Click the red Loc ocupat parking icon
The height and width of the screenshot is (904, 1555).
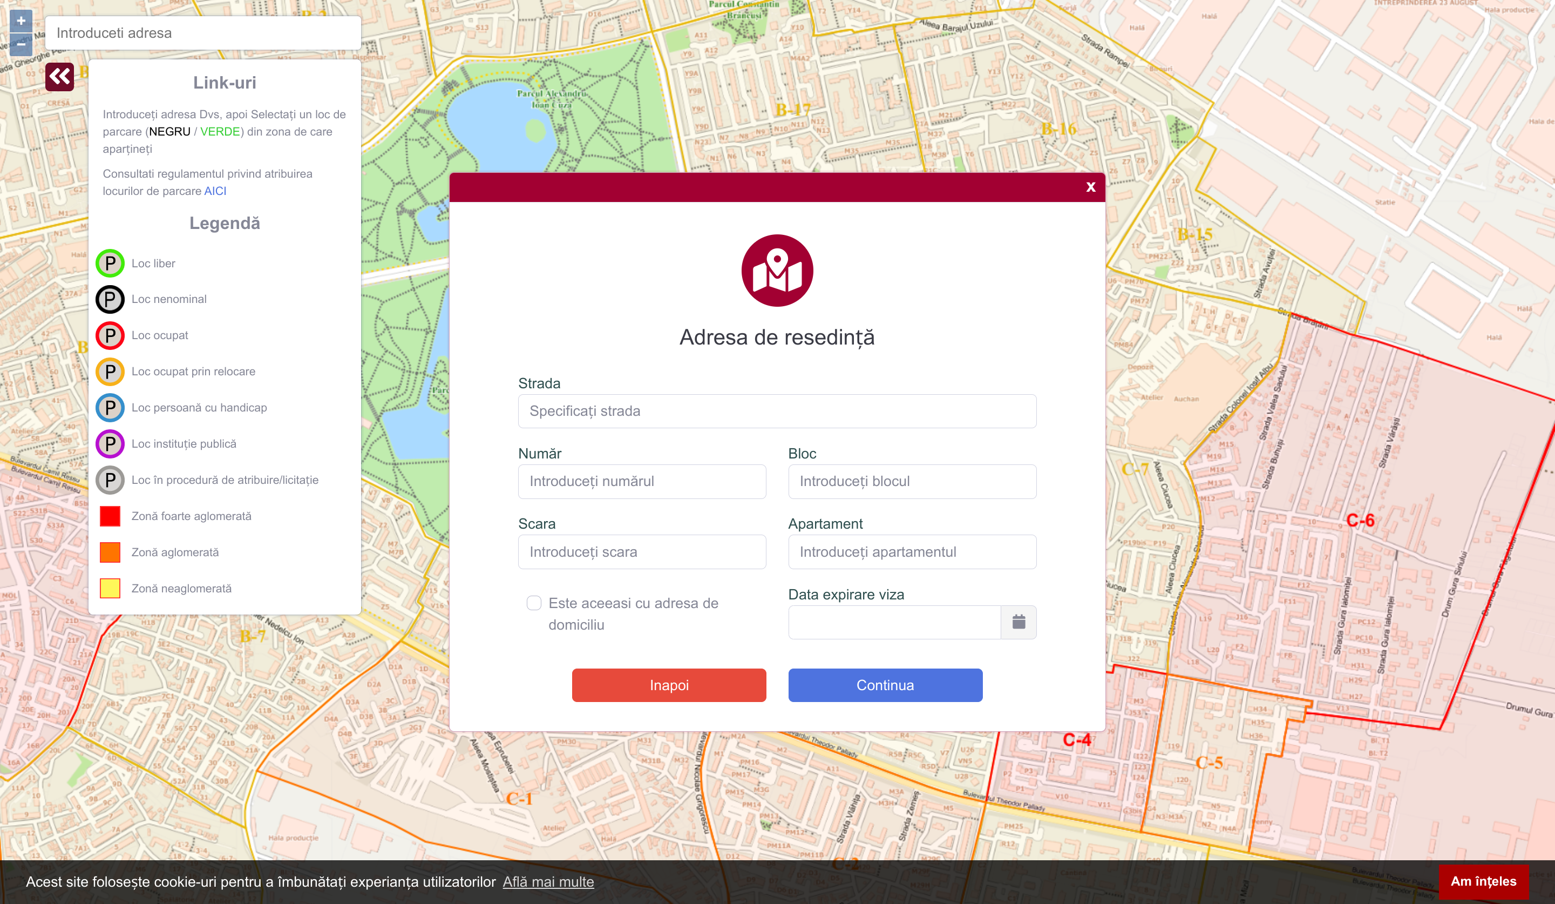pyautogui.click(x=110, y=335)
